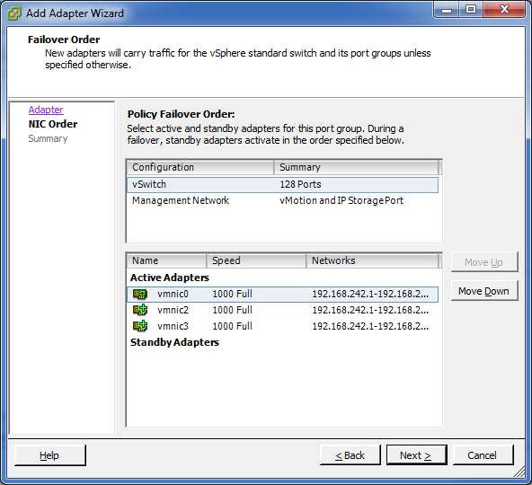Click the NIC Order wizard step

[x=53, y=124]
